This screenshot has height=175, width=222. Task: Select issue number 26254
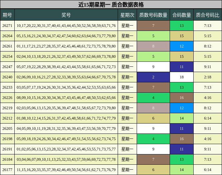point(7,56)
